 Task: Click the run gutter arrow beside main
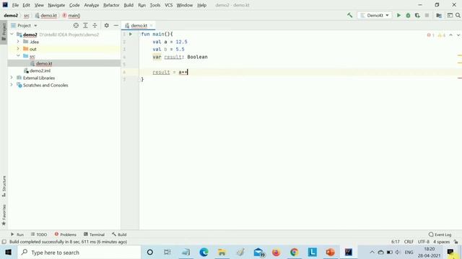coord(131,34)
